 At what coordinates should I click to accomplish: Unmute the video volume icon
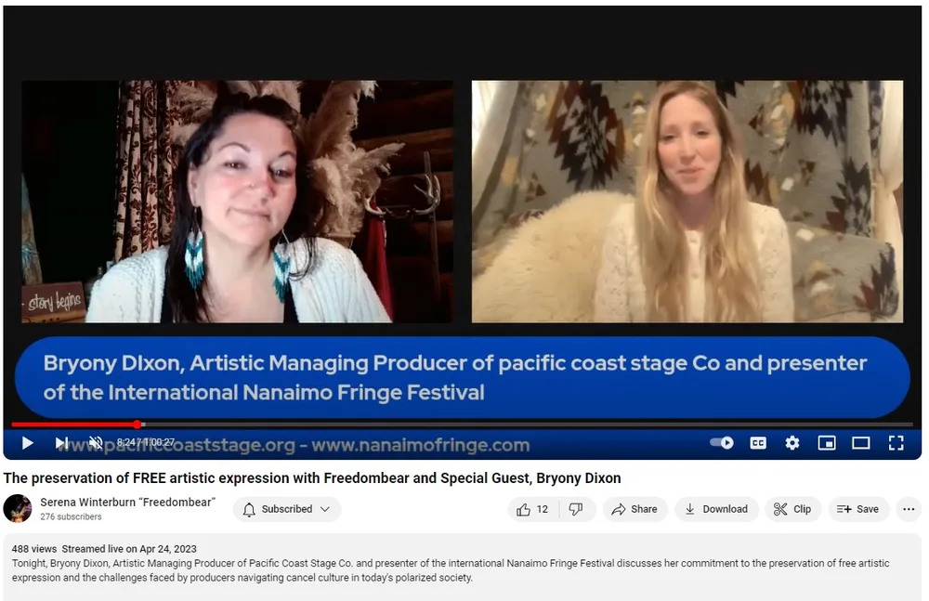tap(96, 443)
